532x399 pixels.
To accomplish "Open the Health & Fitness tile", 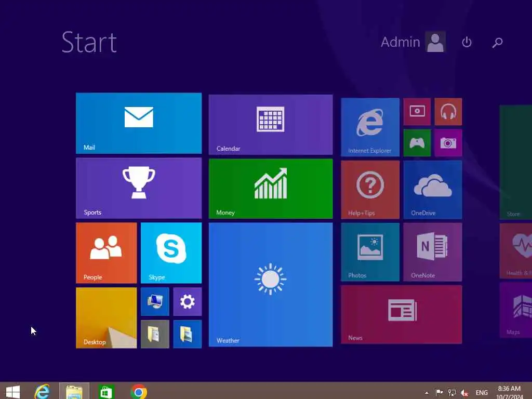I will click(x=516, y=251).
